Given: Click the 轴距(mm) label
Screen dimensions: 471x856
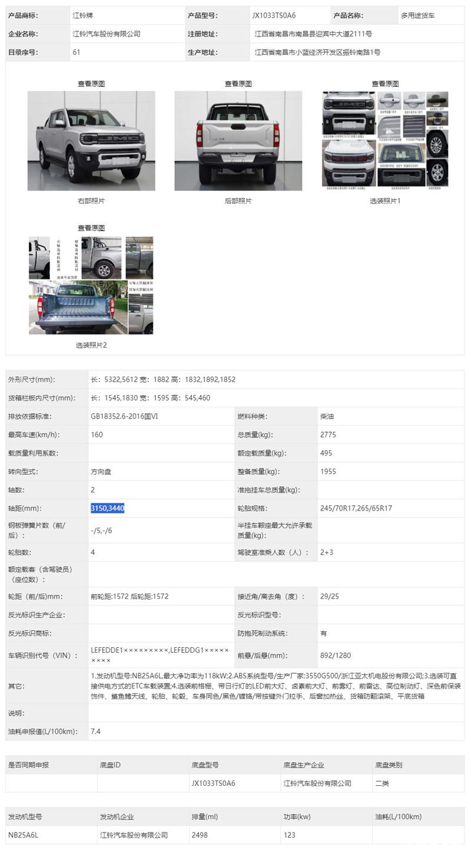Looking at the screenshot, I should [x=25, y=508].
